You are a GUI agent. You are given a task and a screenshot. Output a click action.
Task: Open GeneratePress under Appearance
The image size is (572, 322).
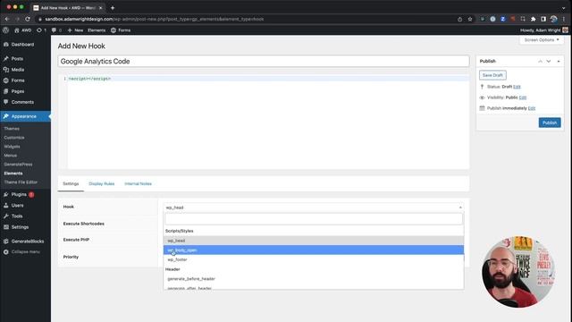click(18, 165)
